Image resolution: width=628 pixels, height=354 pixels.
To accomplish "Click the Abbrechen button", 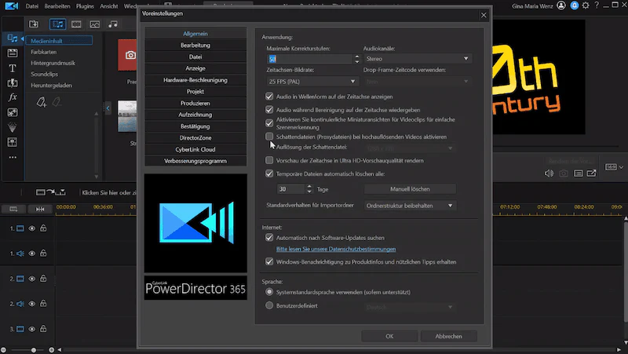I will tap(448, 336).
